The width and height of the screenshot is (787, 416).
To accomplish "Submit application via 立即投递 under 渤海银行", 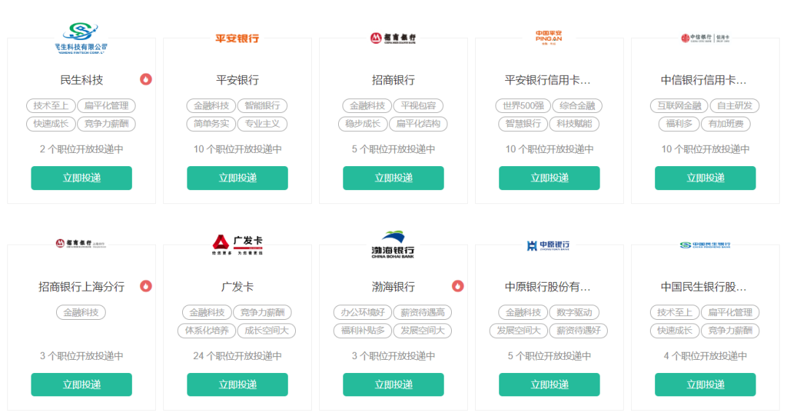I will pos(393,385).
